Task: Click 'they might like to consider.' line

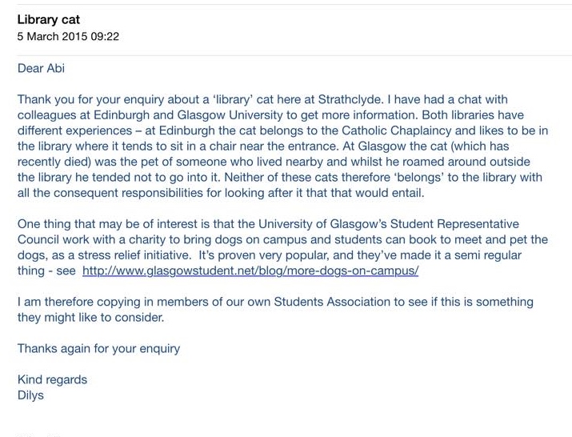Action: tap(91, 317)
